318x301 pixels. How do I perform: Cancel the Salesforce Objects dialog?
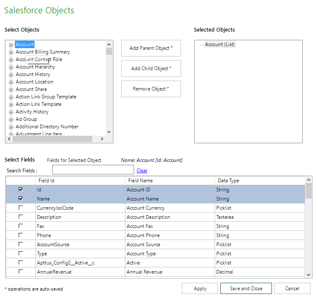coord(292,289)
